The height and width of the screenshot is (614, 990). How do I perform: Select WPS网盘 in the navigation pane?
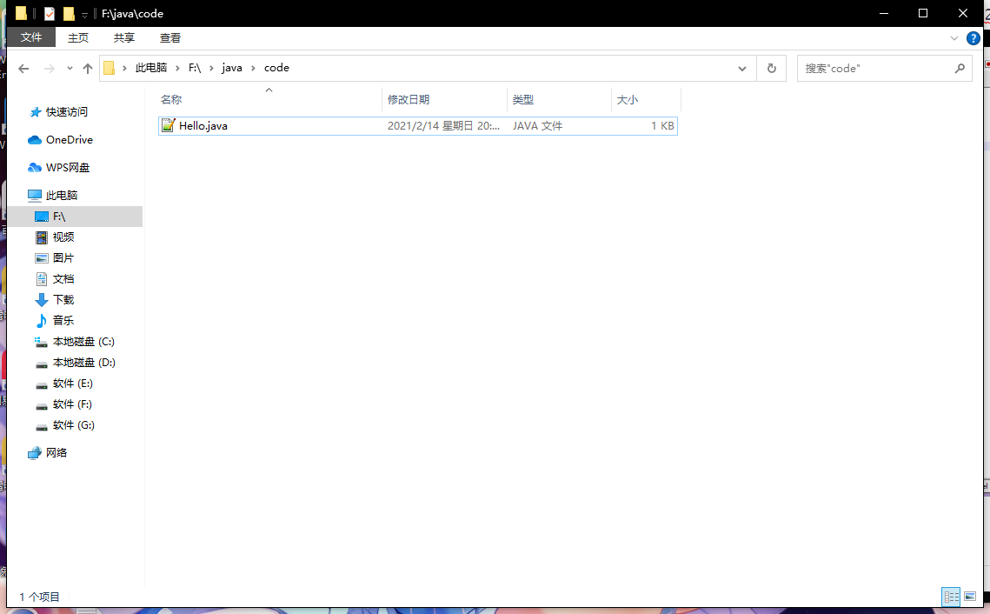pos(68,167)
